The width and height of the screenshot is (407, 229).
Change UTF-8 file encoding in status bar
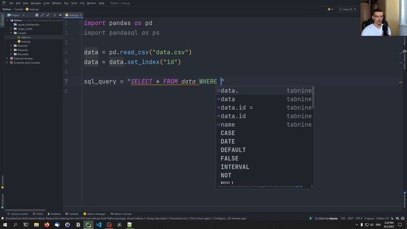pyautogui.click(x=359, y=219)
